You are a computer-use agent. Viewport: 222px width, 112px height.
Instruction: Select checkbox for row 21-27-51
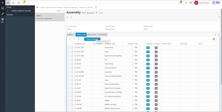68,68
